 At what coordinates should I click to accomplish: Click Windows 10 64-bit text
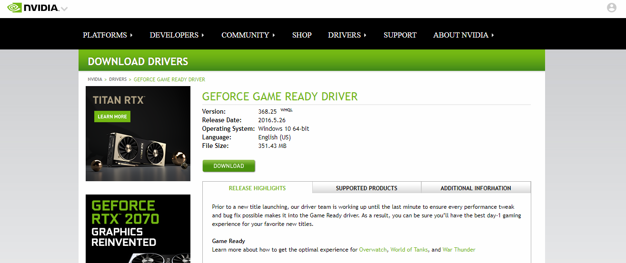(x=284, y=129)
